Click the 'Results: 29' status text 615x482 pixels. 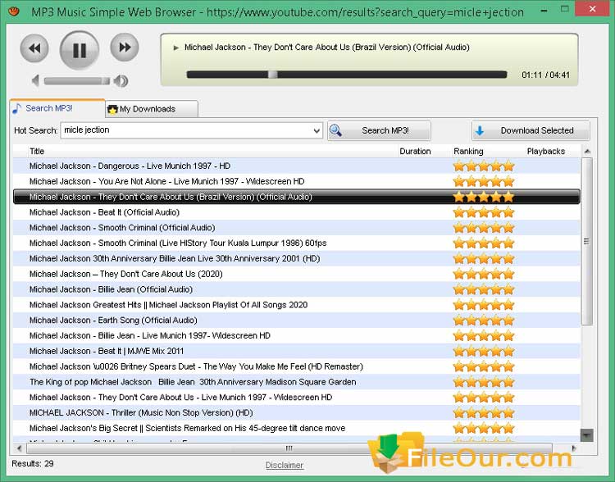33,464
